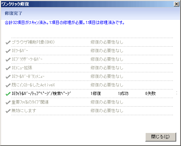Click the checkmark next to 既にインストールしたActiveX
The image size is (181, 146).
coord(8,85)
